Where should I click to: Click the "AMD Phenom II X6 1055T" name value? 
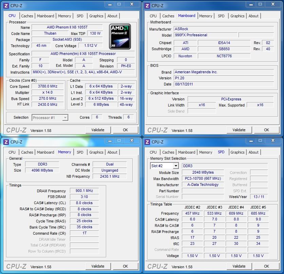pos(67,27)
